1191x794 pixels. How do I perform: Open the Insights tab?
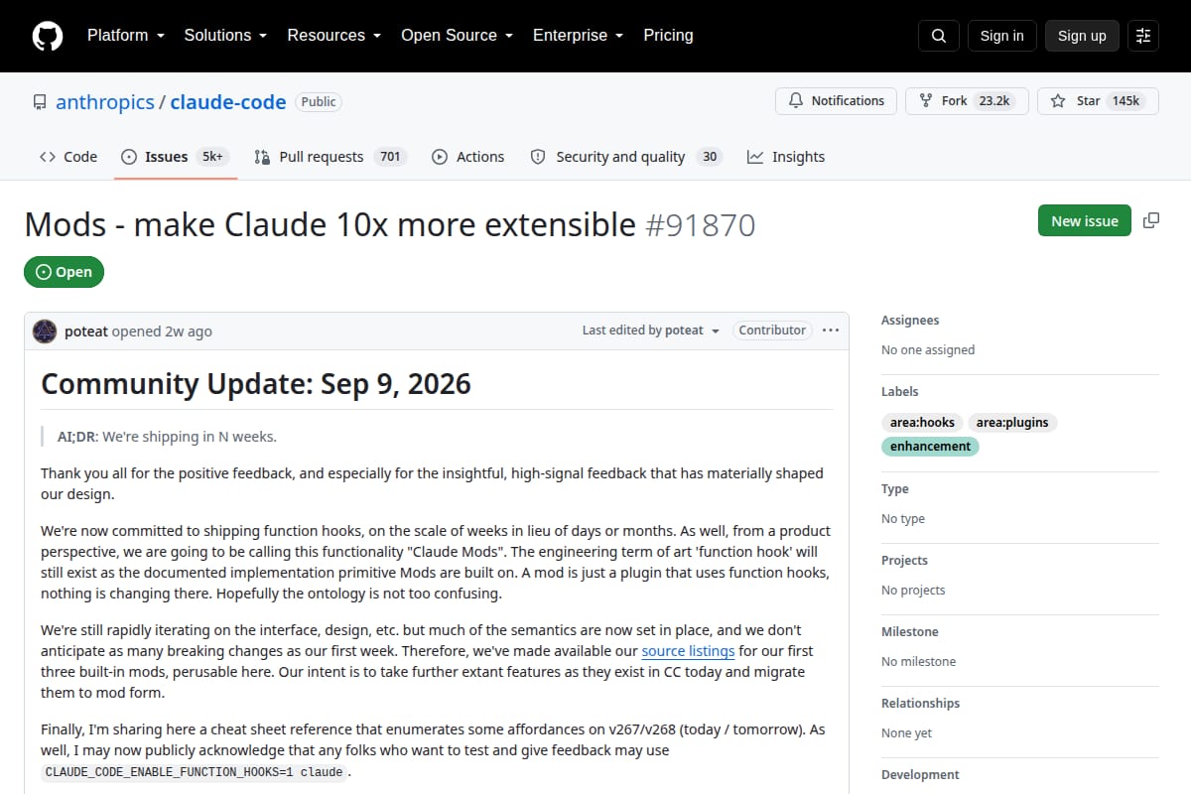(786, 157)
